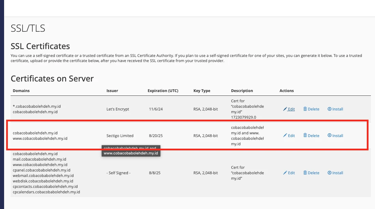Click the trash Delete icon on the Sectigo Limited row
The height and width of the screenshot is (209, 375).
click(x=305, y=135)
